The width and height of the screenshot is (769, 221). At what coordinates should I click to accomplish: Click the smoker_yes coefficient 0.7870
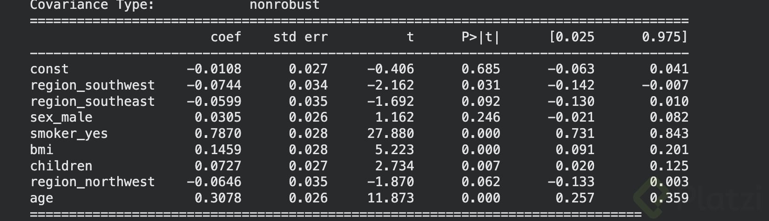click(x=218, y=134)
